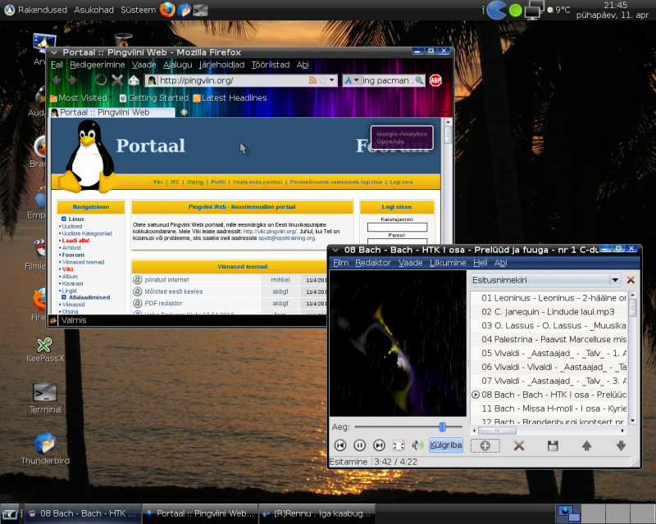The height and width of the screenshot is (524, 656).
Task: Switch Totem to fullscreen mode icon
Action: [399, 445]
